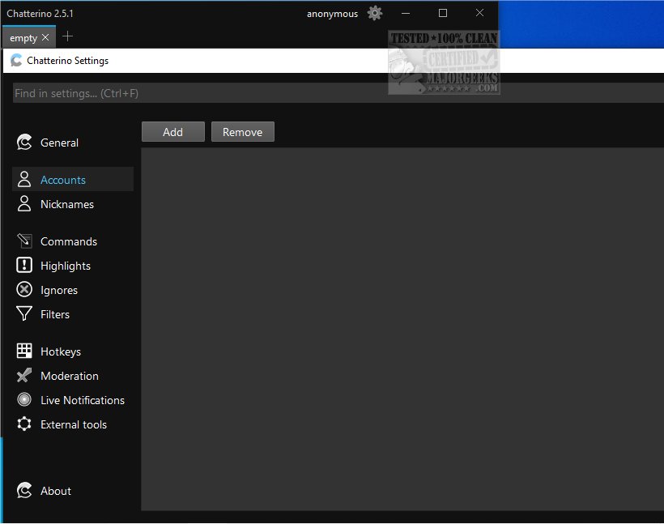
Task: Close the empty tab
Action: (45, 37)
